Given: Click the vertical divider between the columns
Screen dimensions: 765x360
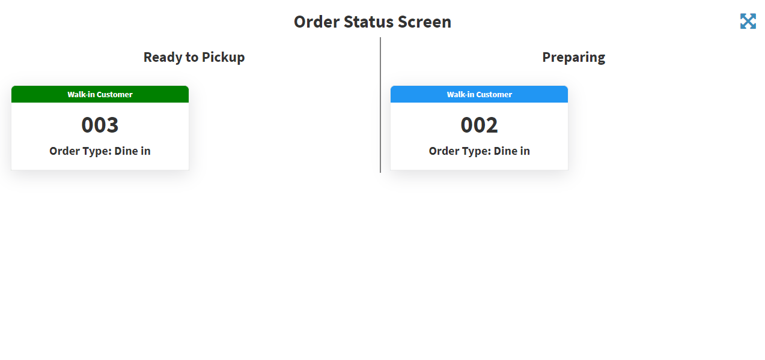Looking at the screenshot, I should coord(380,105).
